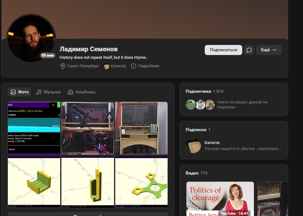
Task: Open the КапитаL subscription entry
Action: click(x=234, y=146)
